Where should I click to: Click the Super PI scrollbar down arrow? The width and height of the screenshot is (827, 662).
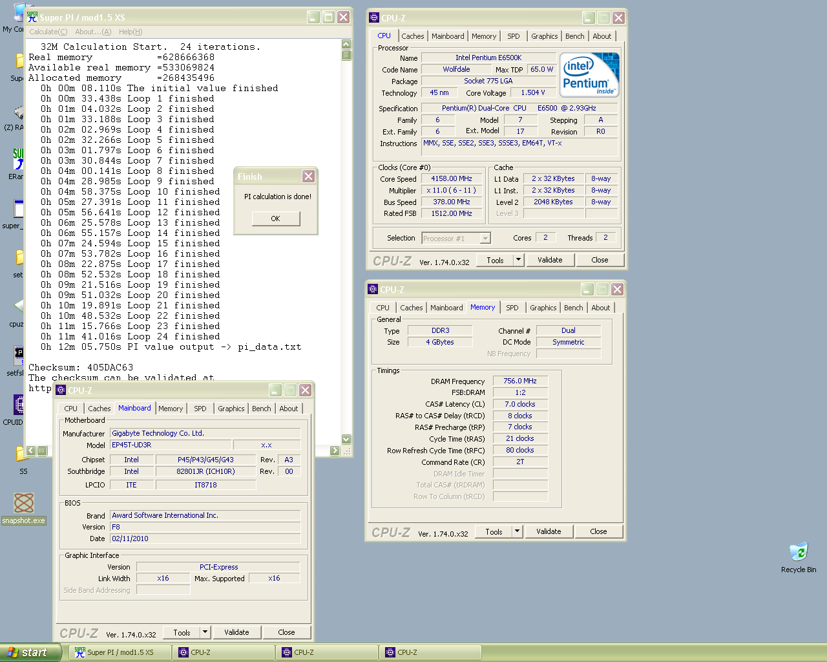click(x=346, y=439)
